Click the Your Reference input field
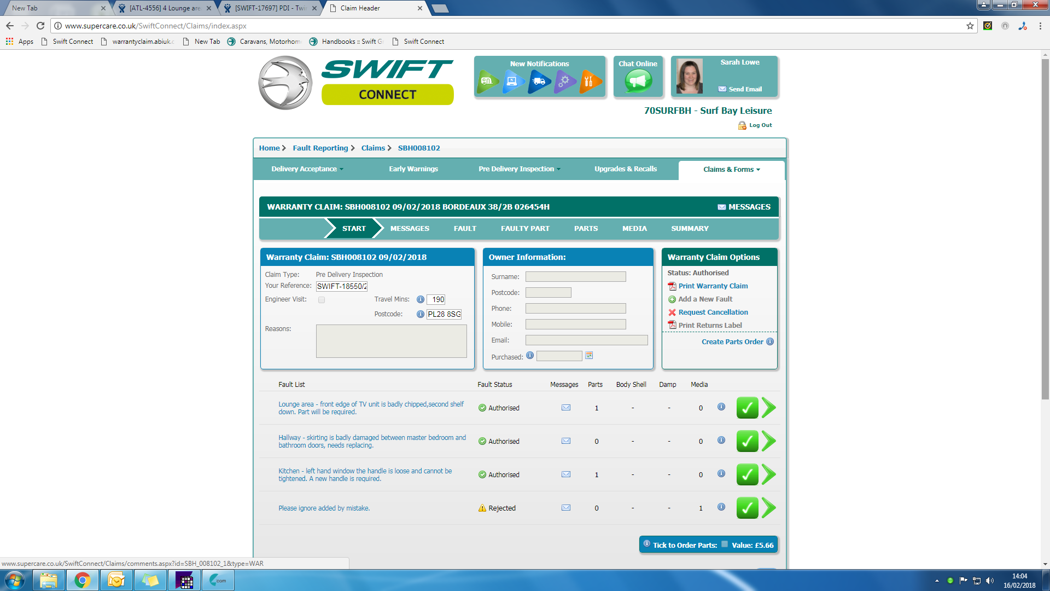This screenshot has width=1050, height=591. tap(342, 286)
